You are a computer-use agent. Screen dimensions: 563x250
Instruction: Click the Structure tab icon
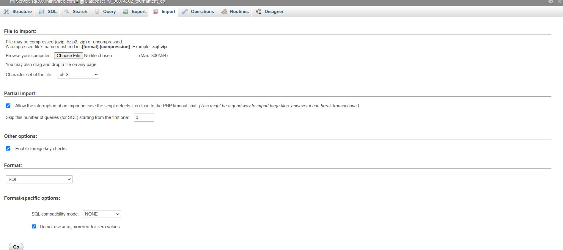[x=6, y=11]
